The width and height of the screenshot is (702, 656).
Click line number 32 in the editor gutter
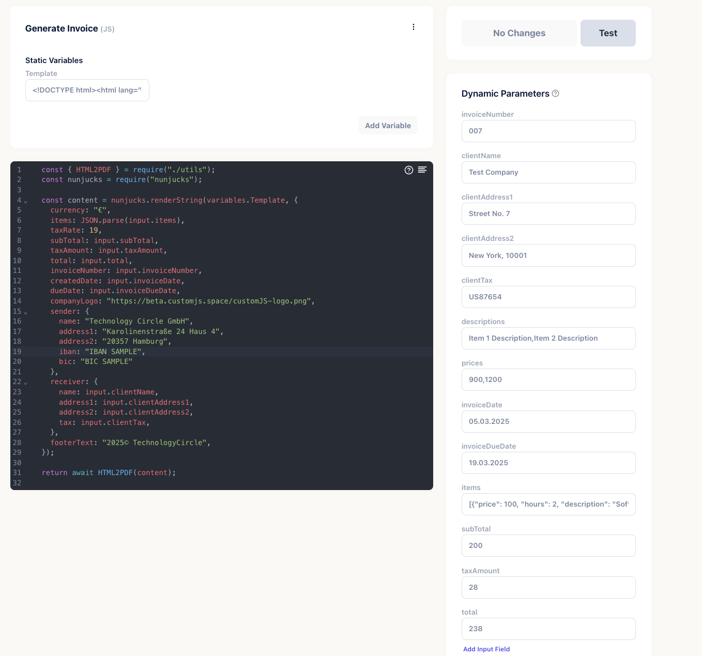coord(17,483)
